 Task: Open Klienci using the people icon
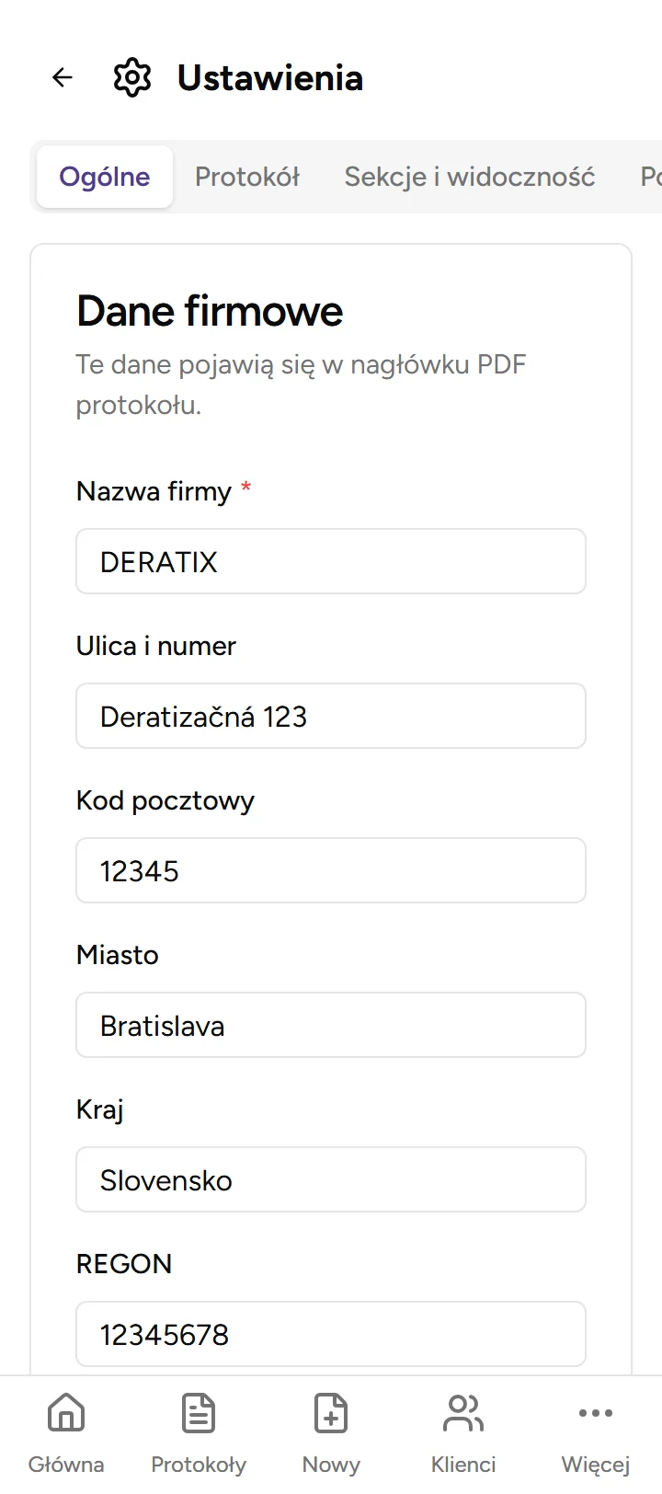[x=463, y=1413]
